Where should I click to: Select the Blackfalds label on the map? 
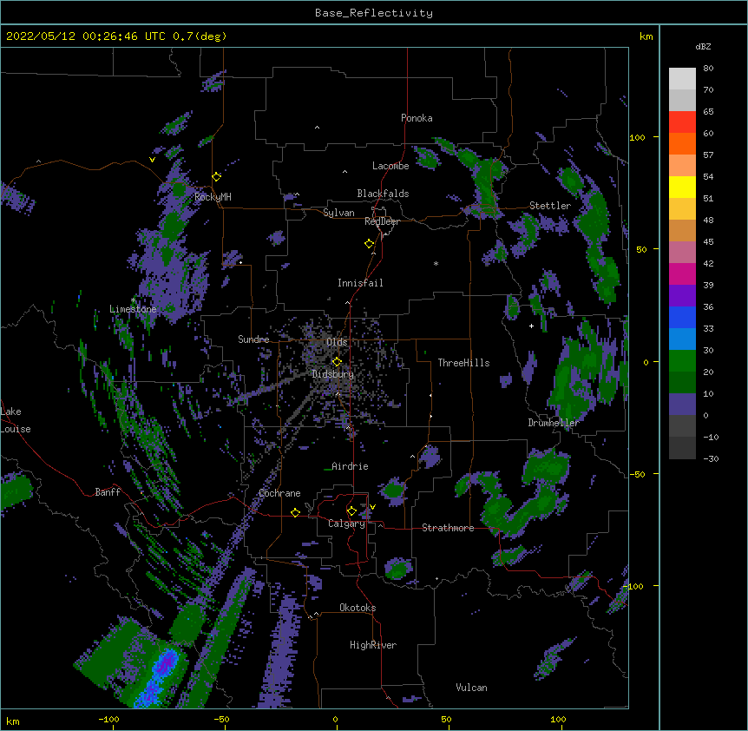383,194
